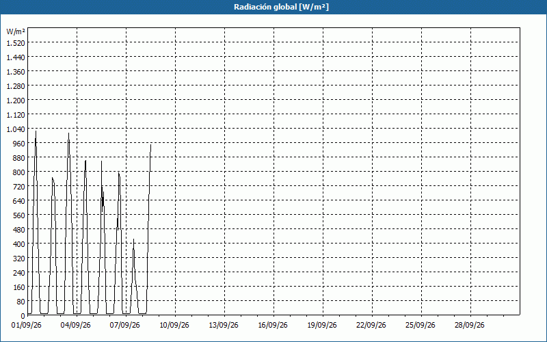Click the 480 y-axis value
Image resolution: width=547 pixels, height=342 pixels.
(x=18, y=230)
